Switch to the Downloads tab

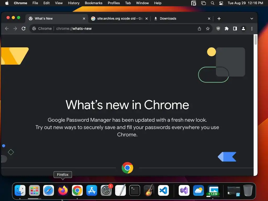point(182,19)
